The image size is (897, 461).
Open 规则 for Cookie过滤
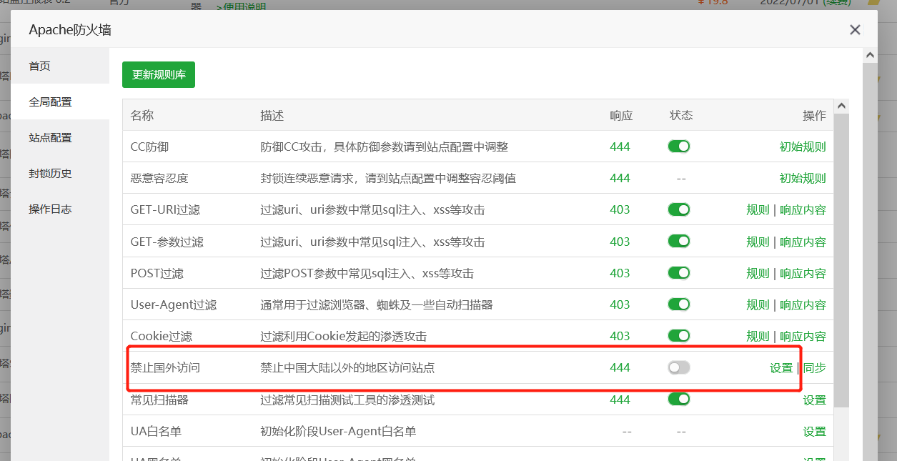[x=758, y=336]
